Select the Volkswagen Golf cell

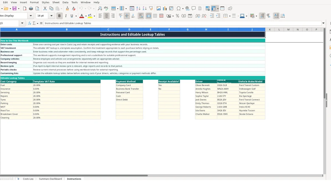point(252,89)
